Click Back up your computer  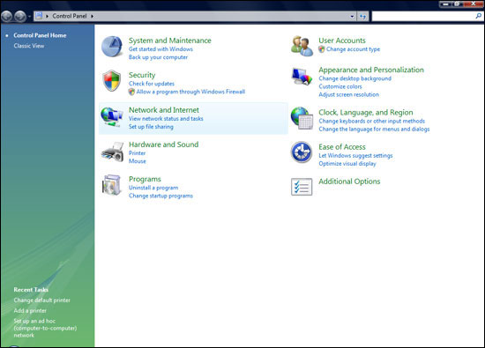[x=158, y=57]
